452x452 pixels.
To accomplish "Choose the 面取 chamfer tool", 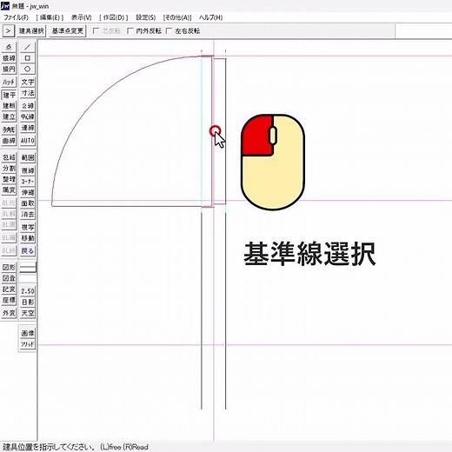I will coord(28,203).
